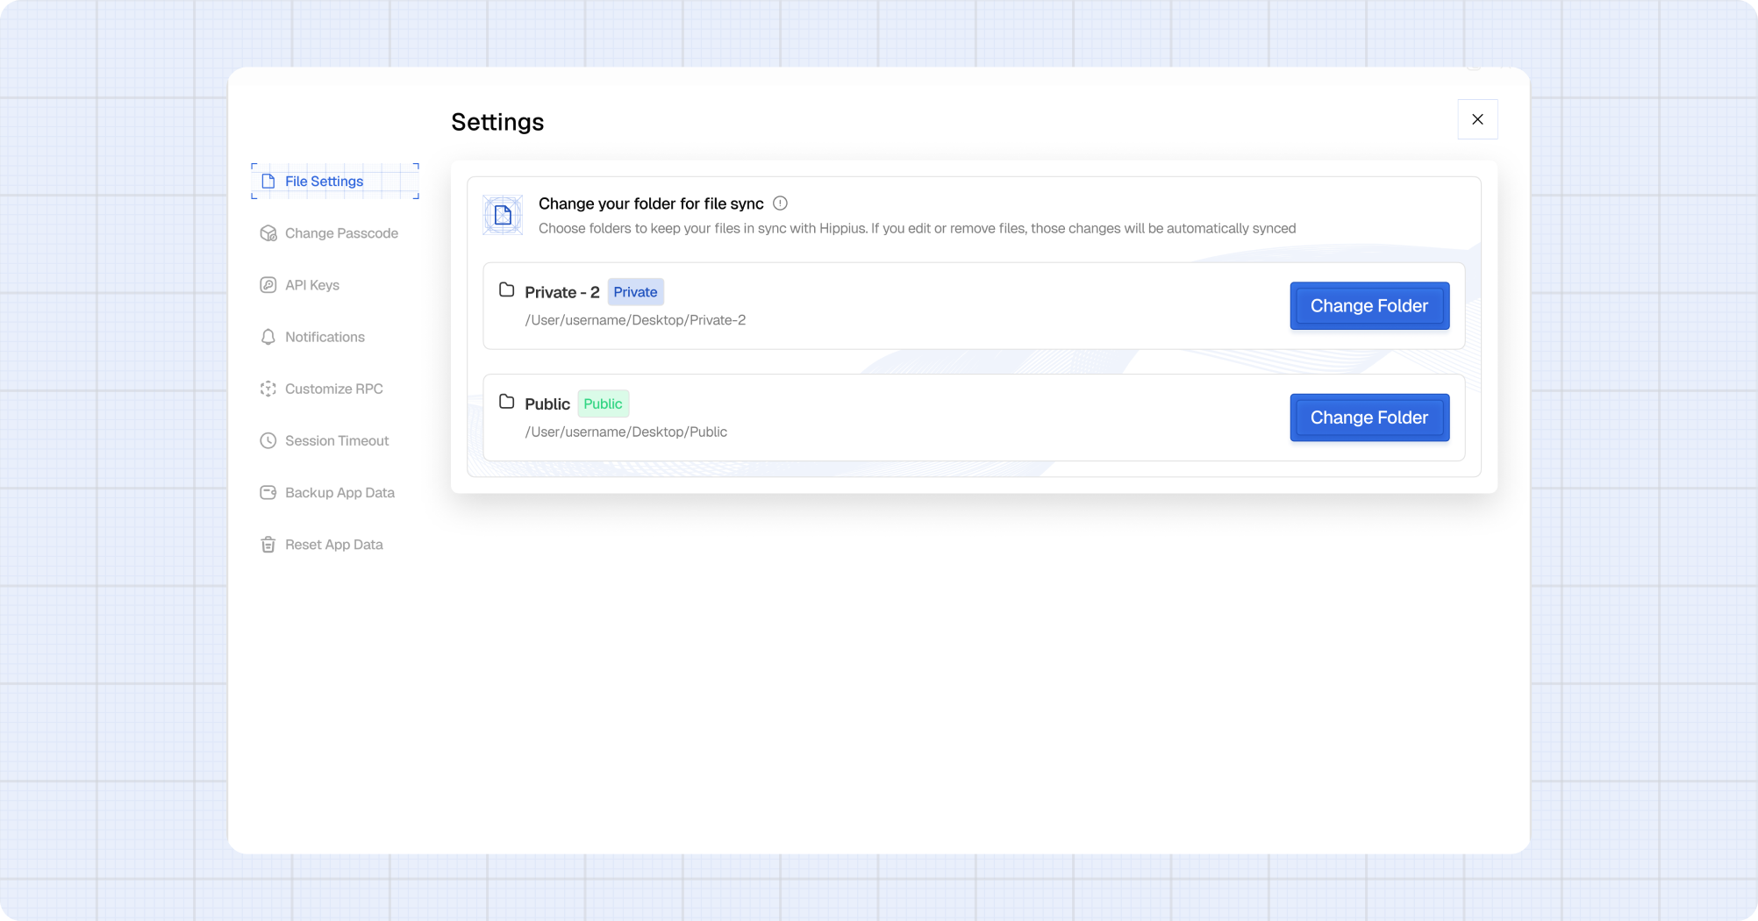This screenshot has height=921, width=1758.
Task: Click the API Keys icon in sidebar
Action: [268, 285]
